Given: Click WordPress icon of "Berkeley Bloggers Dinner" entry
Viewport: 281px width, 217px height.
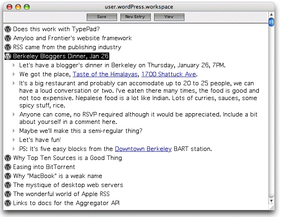Looking at the screenshot, I should click(x=8, y=56).
